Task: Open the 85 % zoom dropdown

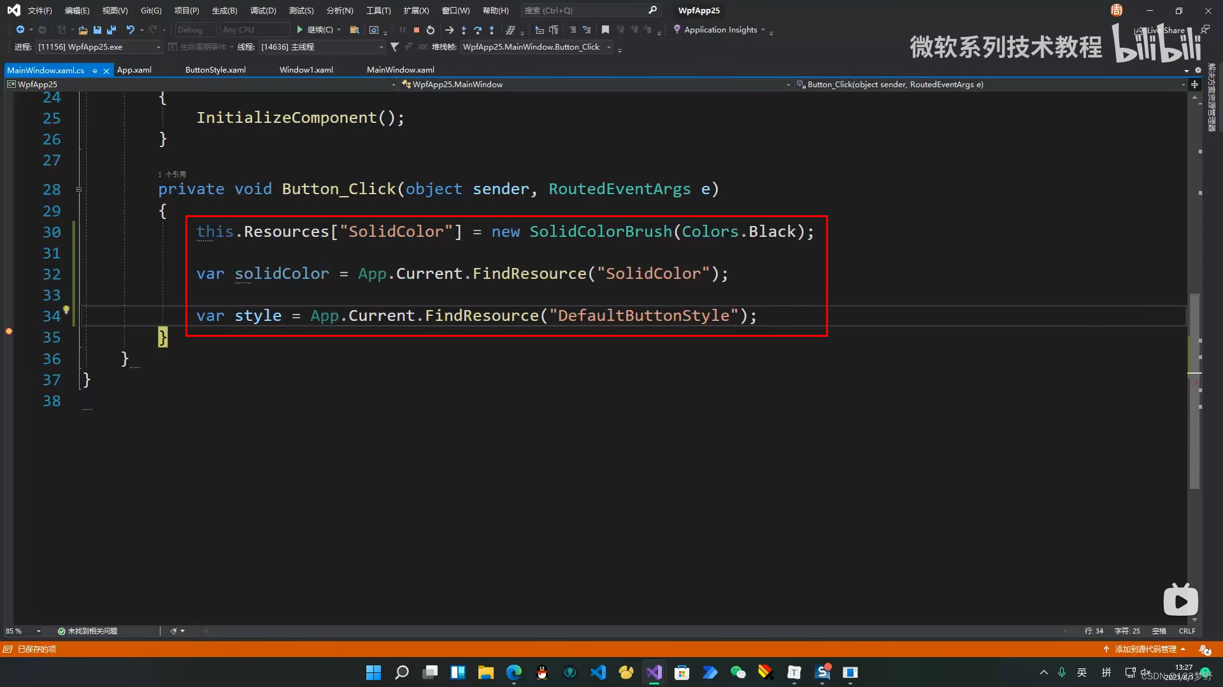Action: (x=24, y=631)
